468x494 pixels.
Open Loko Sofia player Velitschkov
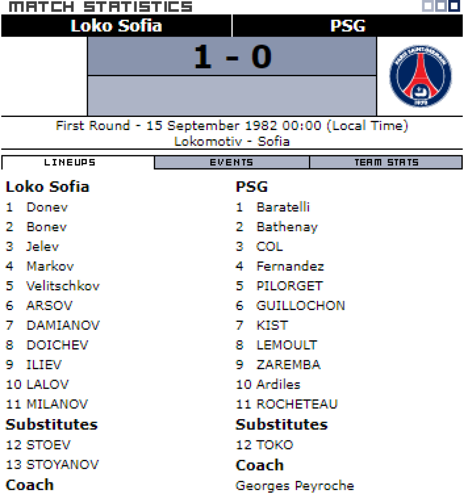coord(63,286)
